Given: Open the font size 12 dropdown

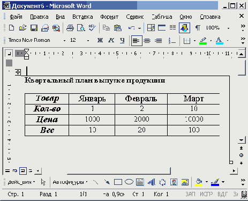Looking at the screenshot, I should tap(88, 41).
